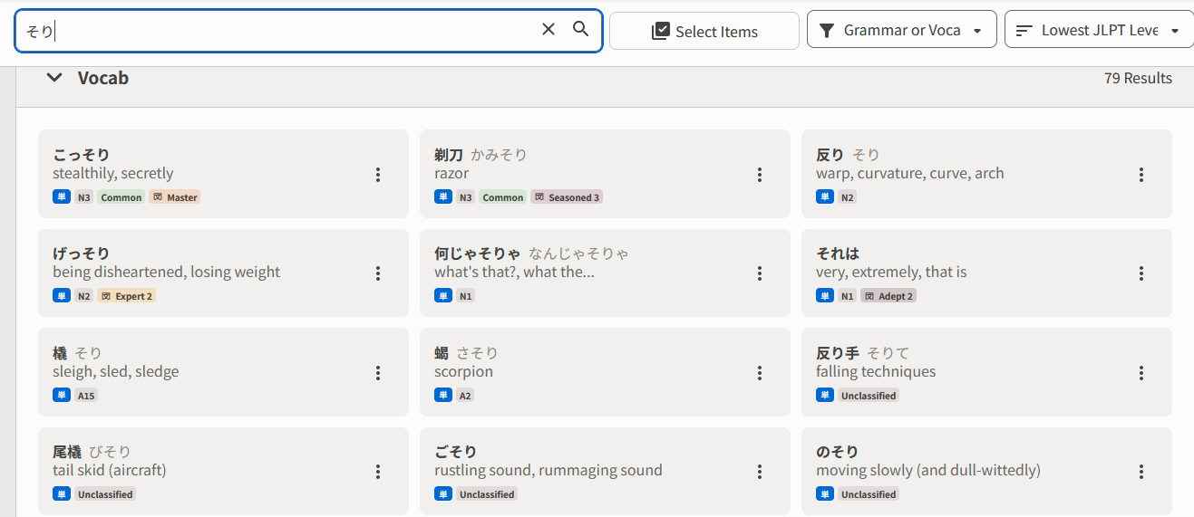
Task: Click the Seasoned 3 badge on 剃刀 card
Action: point(567,197)
